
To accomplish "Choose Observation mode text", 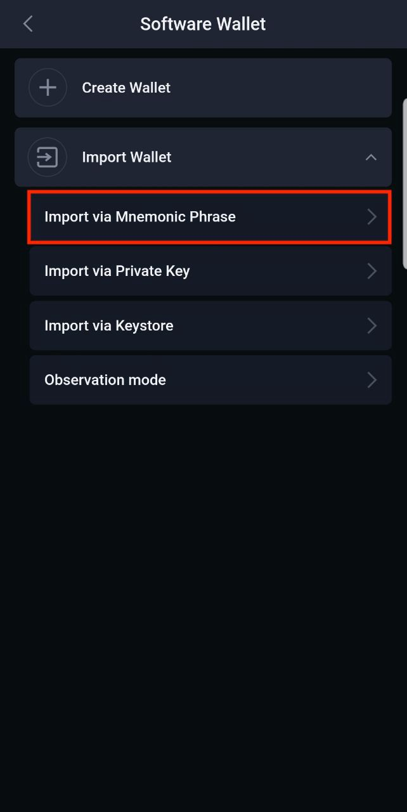I will point(105,380).
